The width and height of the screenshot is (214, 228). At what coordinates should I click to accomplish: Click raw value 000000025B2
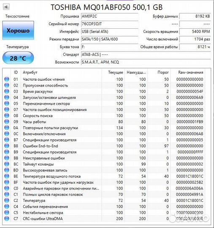(190, 182)
